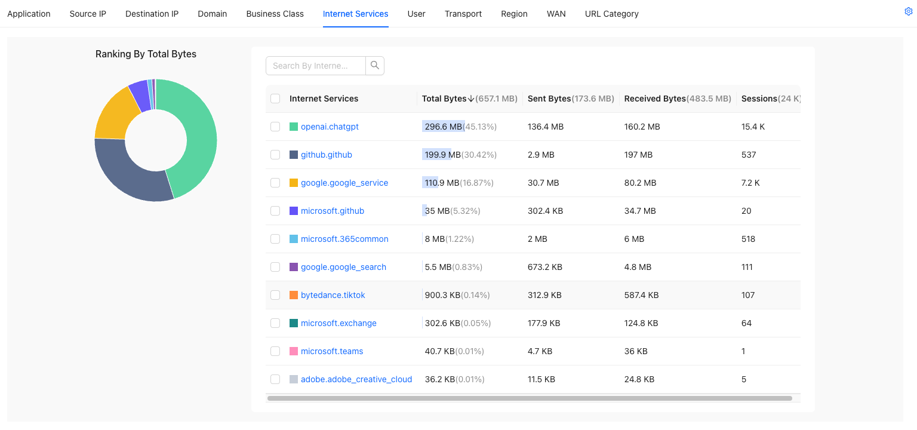The height and width of the screenshot is (430, 917).
Task: Switch to the Source IP tab
Action: pyautogui.click(x=88, y=14)
